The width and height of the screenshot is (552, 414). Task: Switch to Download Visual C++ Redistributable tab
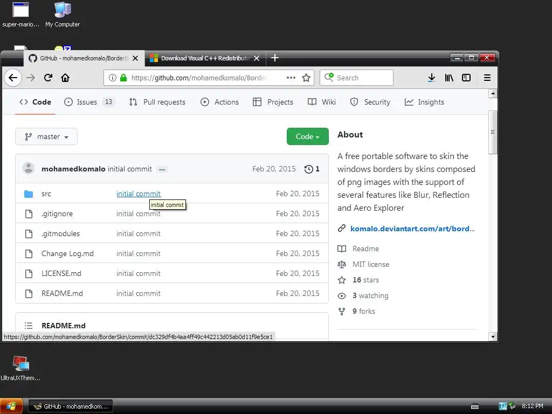coord(205,58)
